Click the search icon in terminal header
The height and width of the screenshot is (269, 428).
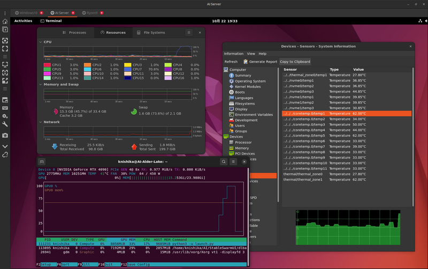tap(224, 162)
